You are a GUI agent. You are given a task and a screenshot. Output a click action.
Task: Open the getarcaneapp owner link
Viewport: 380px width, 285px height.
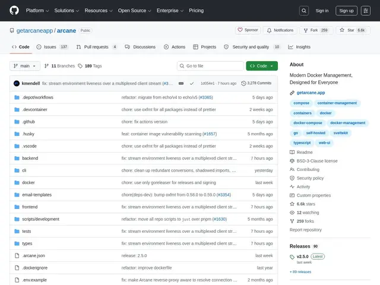tap(34, 30)
